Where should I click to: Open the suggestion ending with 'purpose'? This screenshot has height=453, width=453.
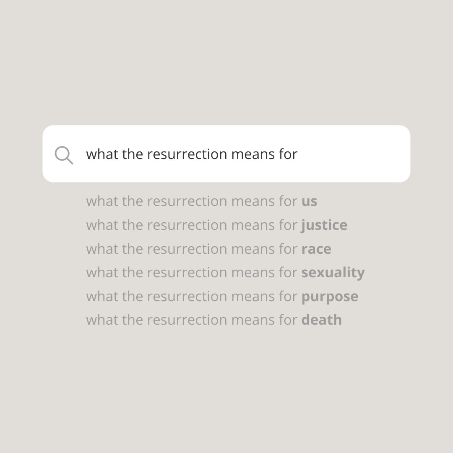pyautogui.click(x=222, y=297)
